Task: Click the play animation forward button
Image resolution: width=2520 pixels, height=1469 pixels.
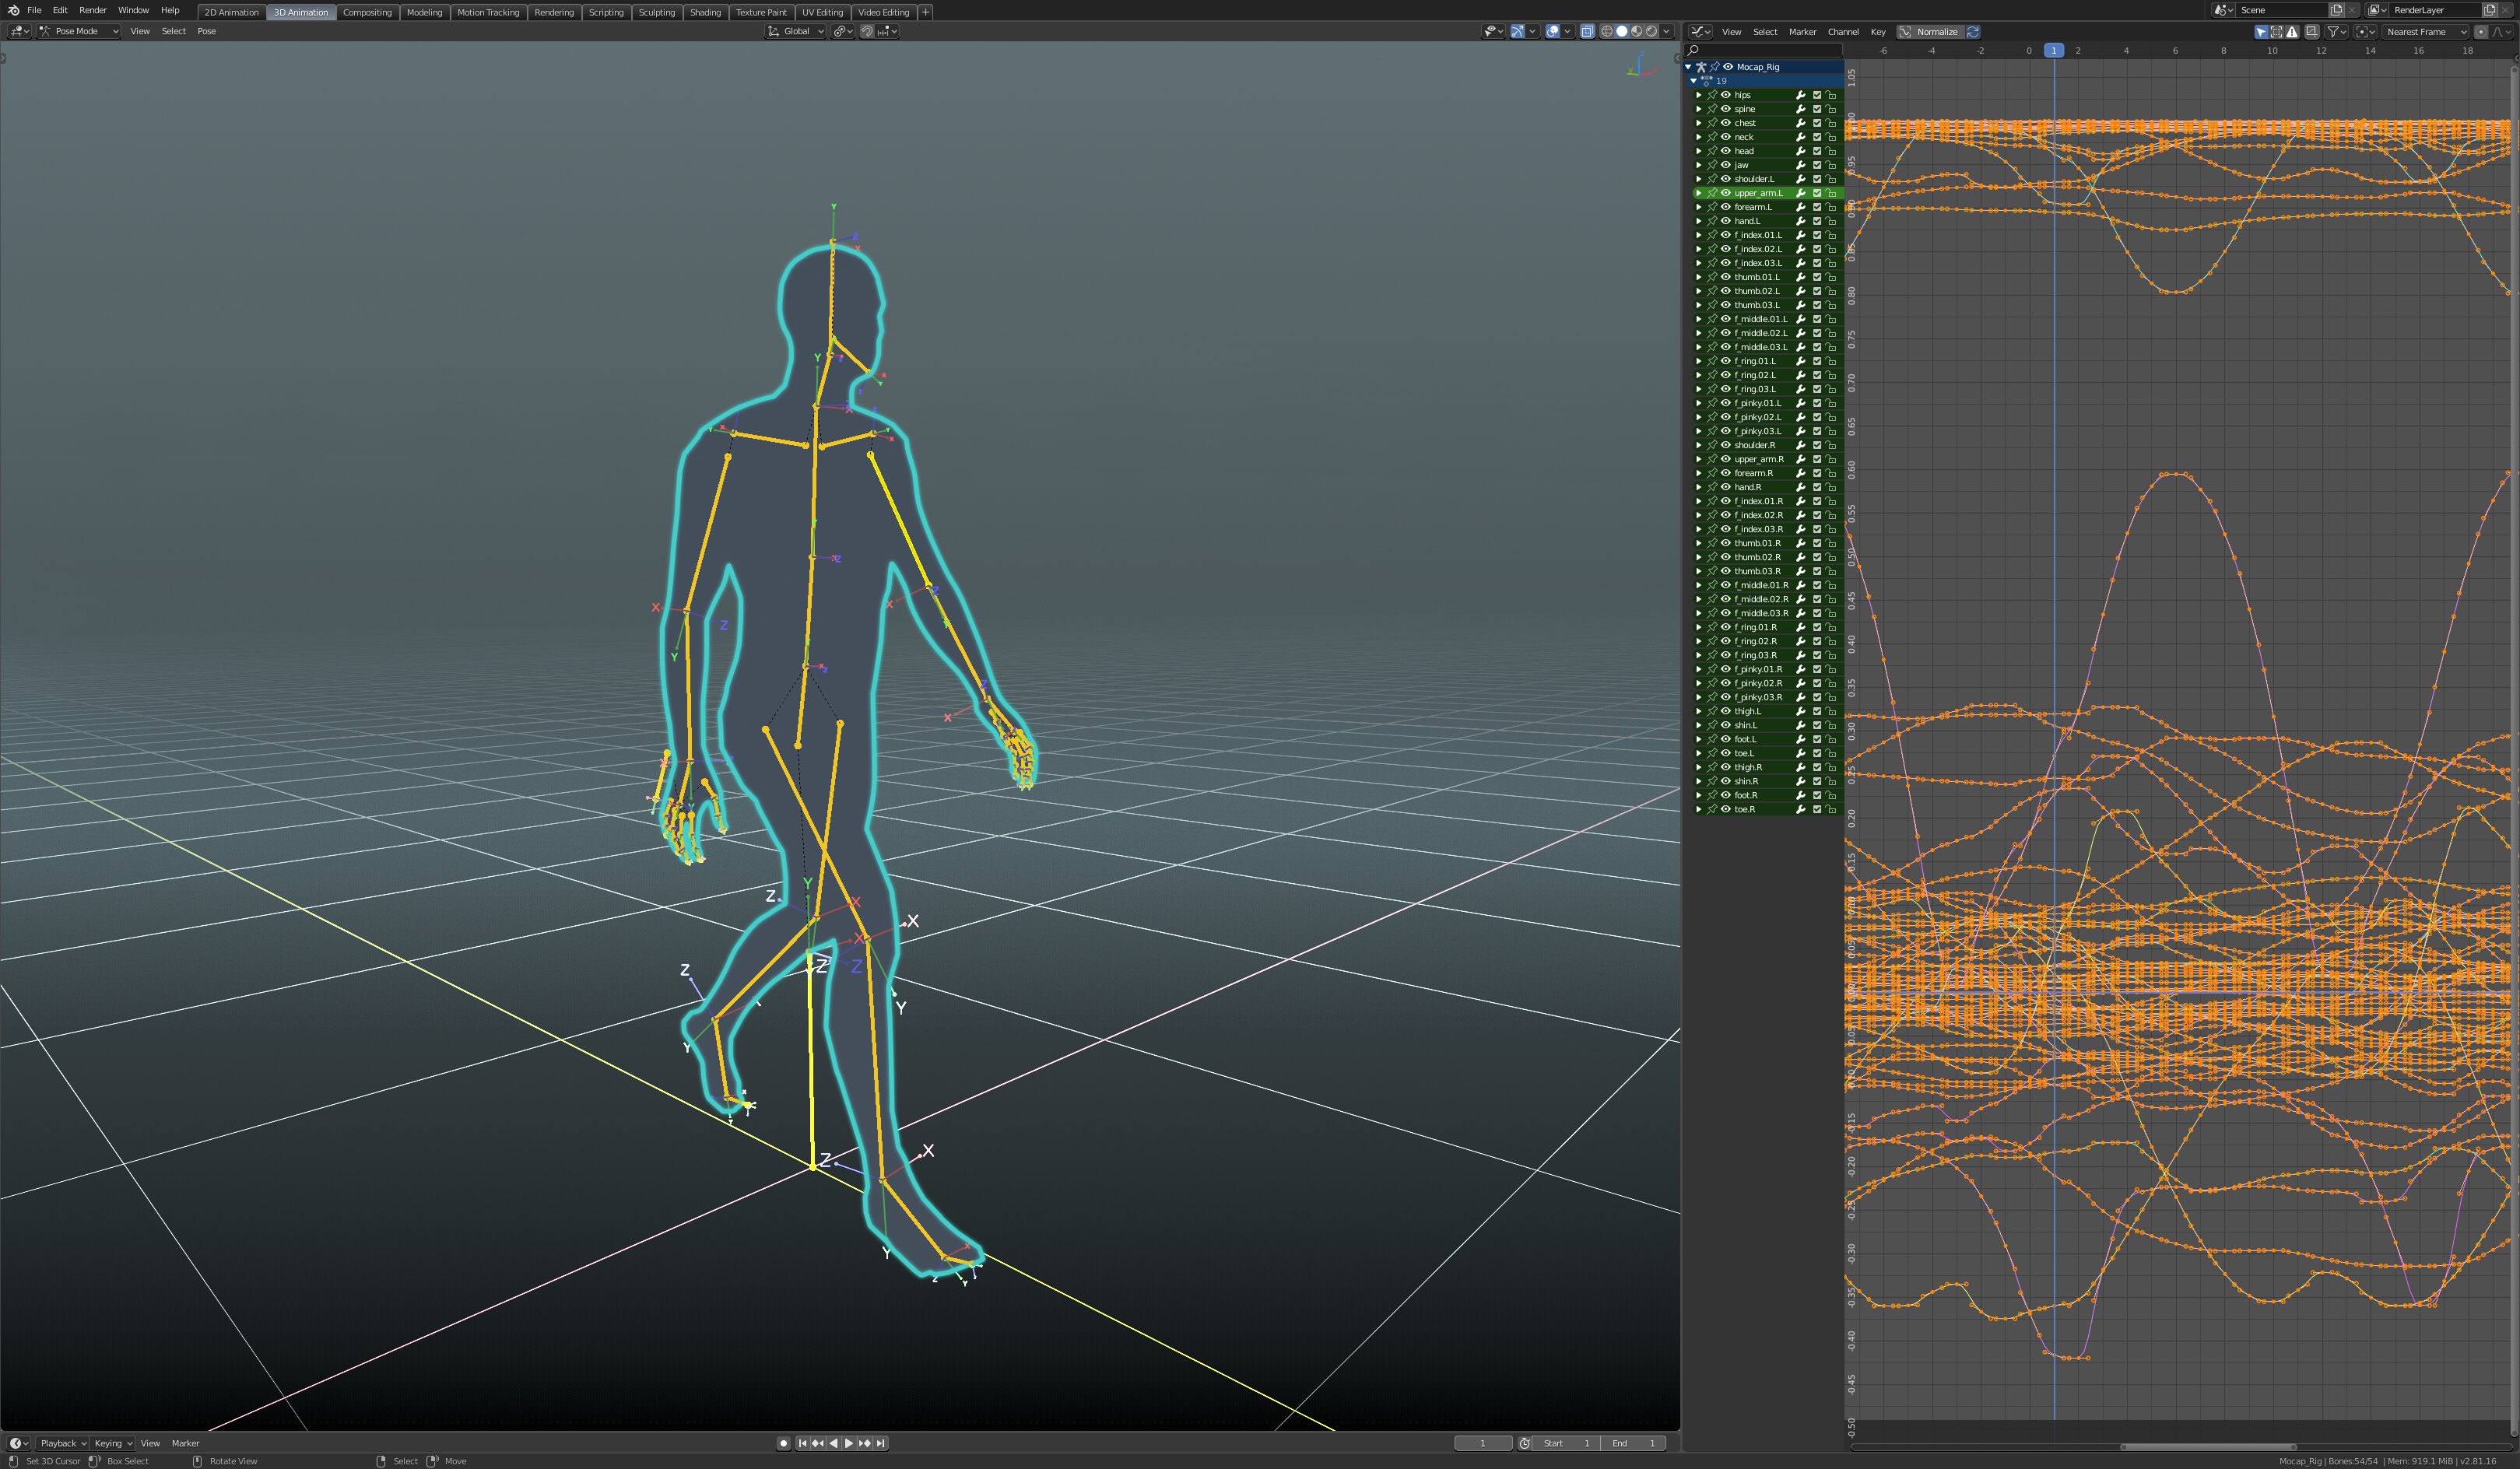Action: (849, 1443)
